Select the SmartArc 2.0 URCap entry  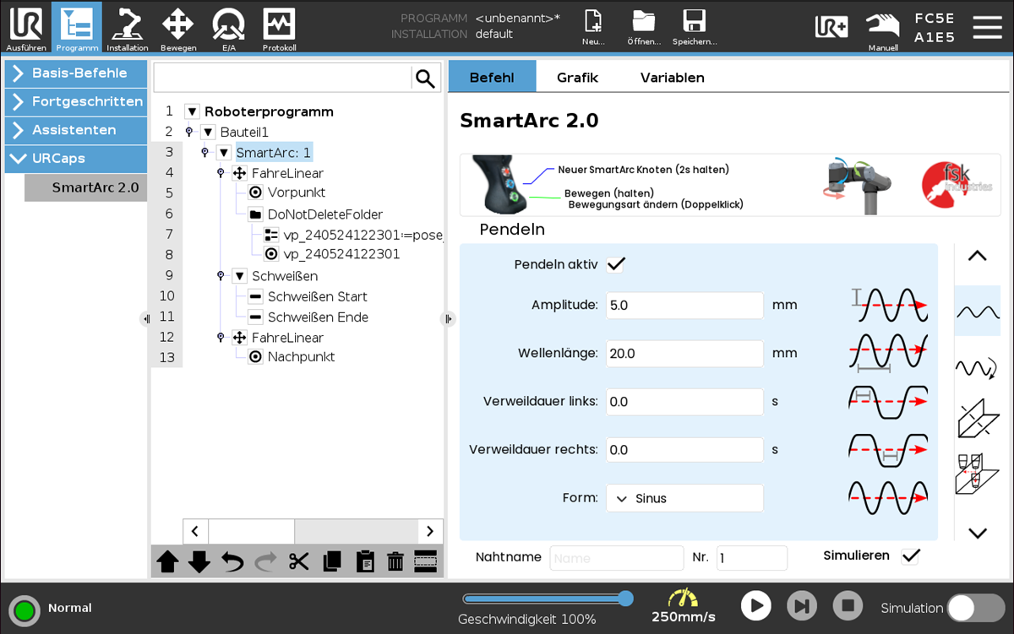point(86,187)
